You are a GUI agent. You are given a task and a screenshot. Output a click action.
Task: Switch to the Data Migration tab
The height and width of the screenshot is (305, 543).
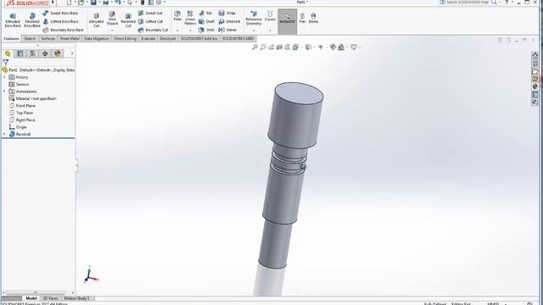click(x=97, y=39)
